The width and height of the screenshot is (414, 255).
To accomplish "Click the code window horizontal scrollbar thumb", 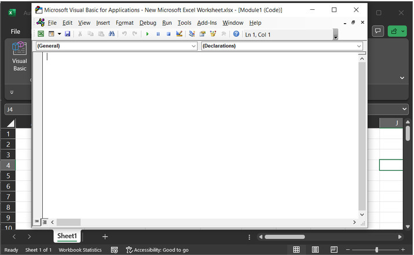I will [68, 222].
